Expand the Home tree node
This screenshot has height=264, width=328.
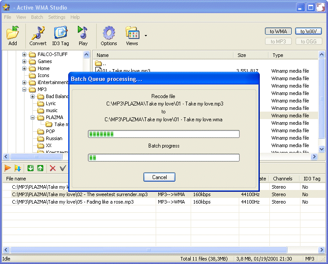(24, 68)
